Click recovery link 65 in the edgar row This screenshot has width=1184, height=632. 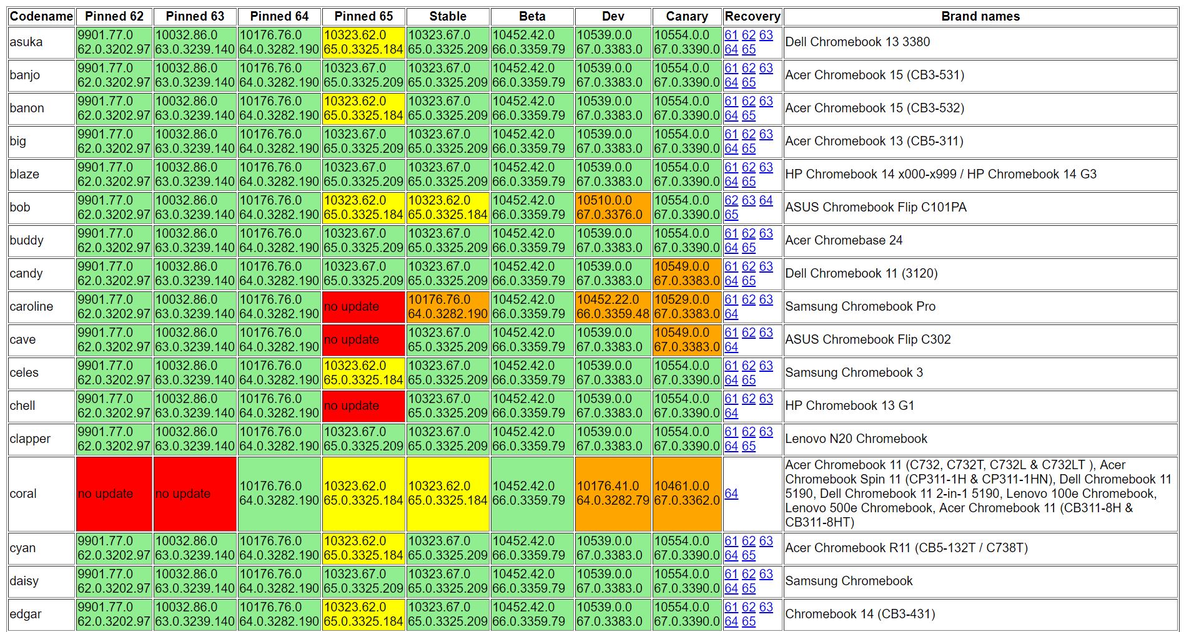748,621
